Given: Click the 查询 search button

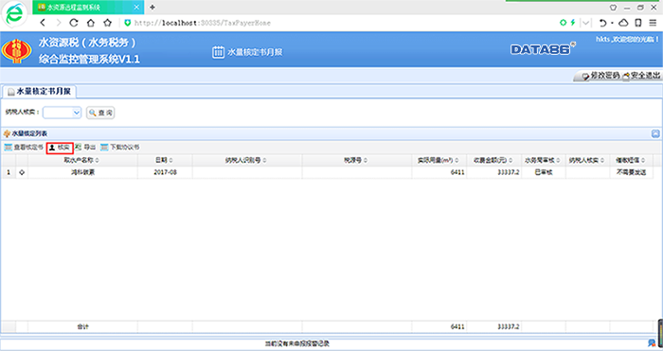Looking at the screenshot, I should coord(100,113).
